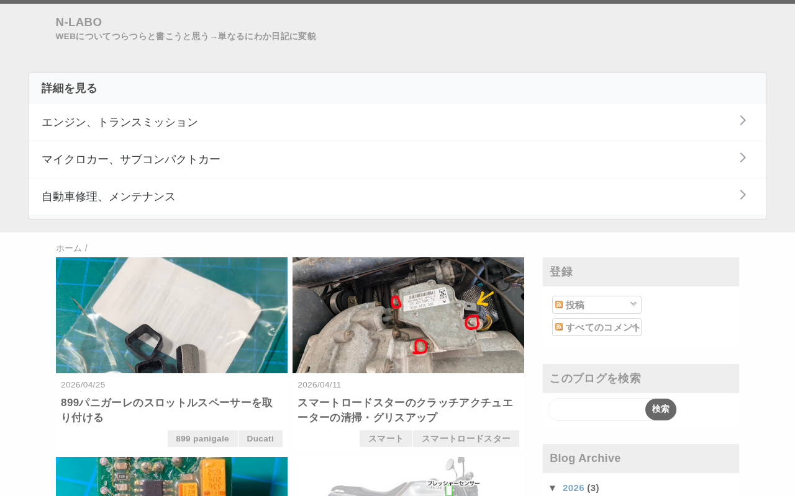Expand the 自動車修理、メンテナンス row chevron
The height and width of the screenshot is (496, 795).
point(743,195)
